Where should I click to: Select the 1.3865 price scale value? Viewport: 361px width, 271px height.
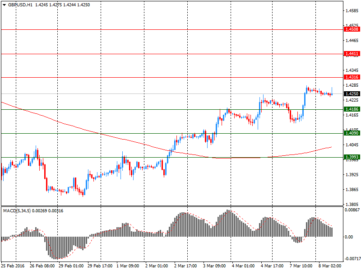point(352,189)
